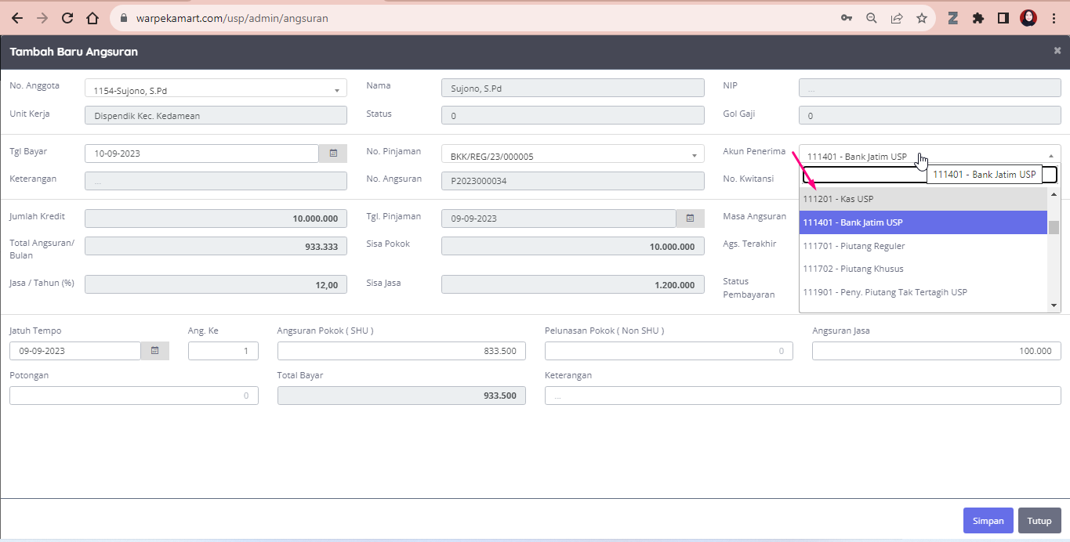
Task: Click the NIP field
Action: pyautogui.click(x=930, y=88)
